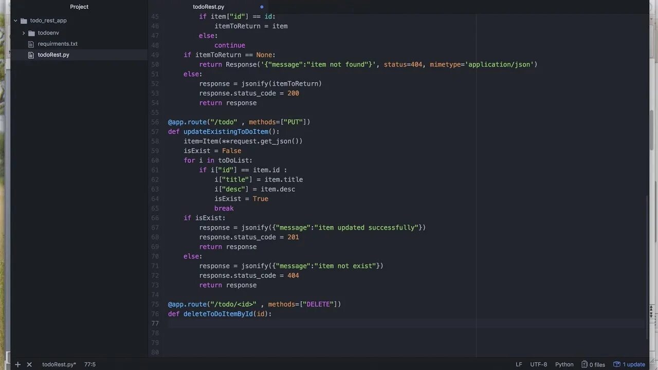This screenshot has height=370, width=658.
Task: Select todoRest.py in the project tree
Action: (53, 54)
